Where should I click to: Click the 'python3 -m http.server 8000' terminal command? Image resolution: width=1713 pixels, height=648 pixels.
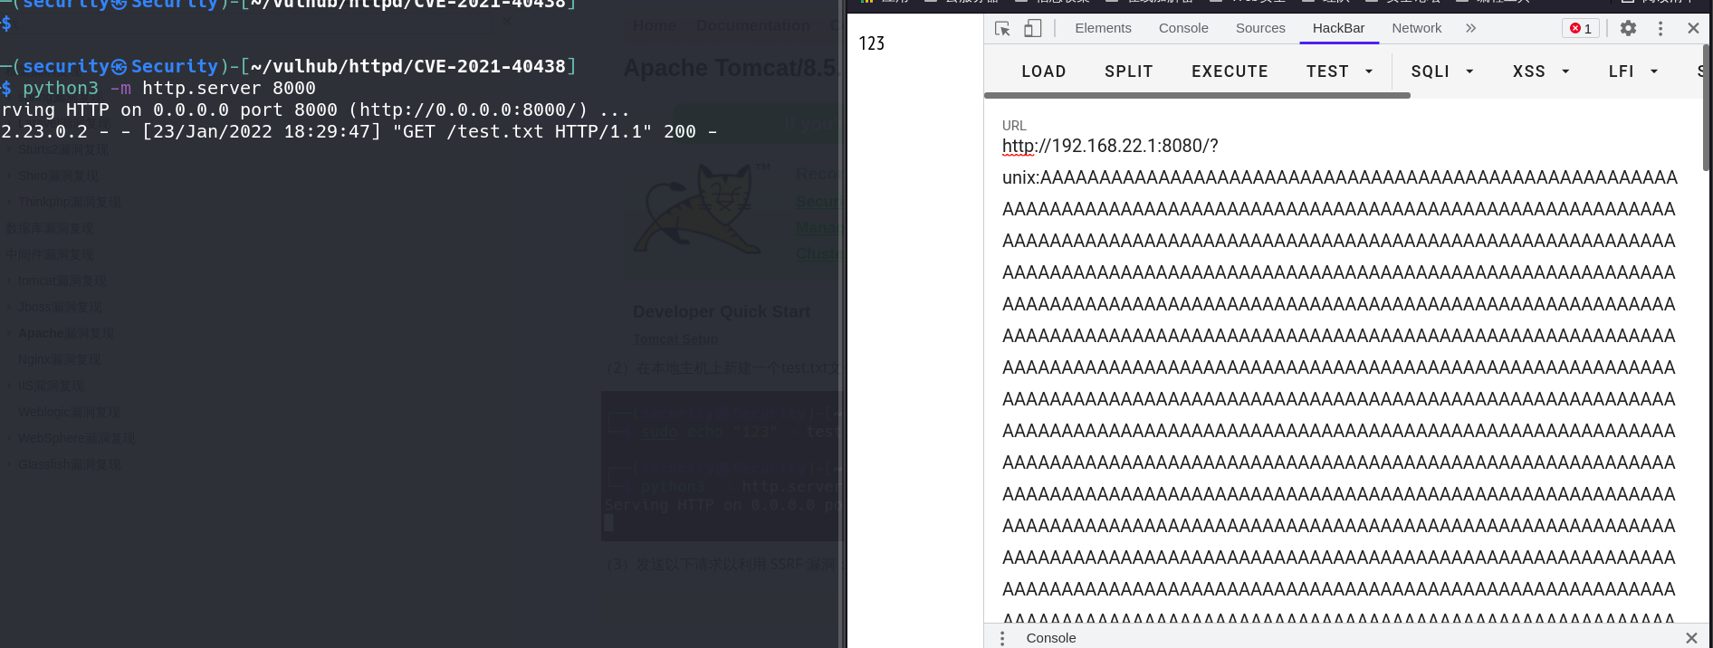coord(169,88)
